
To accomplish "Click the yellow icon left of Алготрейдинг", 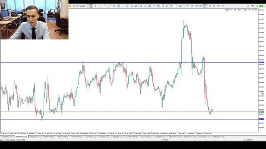I will point(70,6).
